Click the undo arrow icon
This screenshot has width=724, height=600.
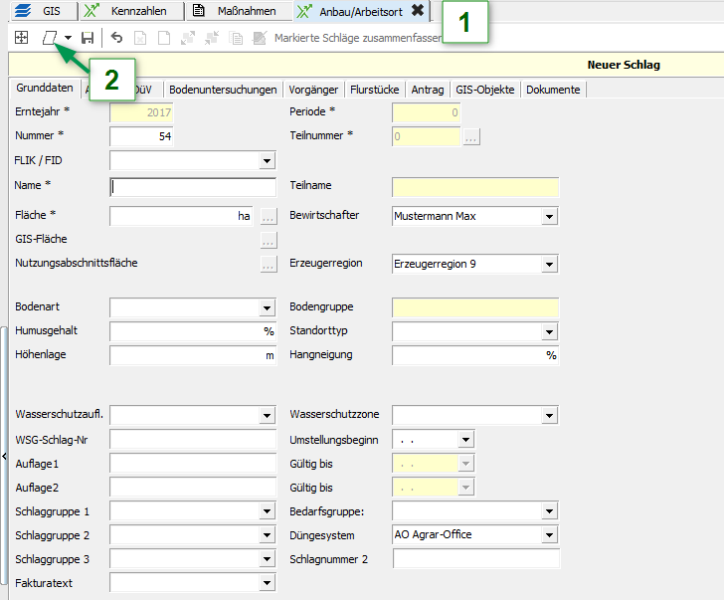[x=116, y=38]
